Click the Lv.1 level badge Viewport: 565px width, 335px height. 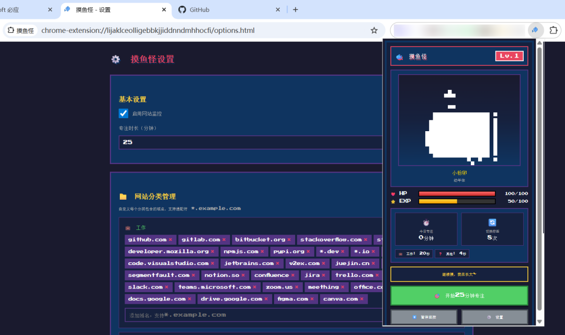(x=509, y=56)
